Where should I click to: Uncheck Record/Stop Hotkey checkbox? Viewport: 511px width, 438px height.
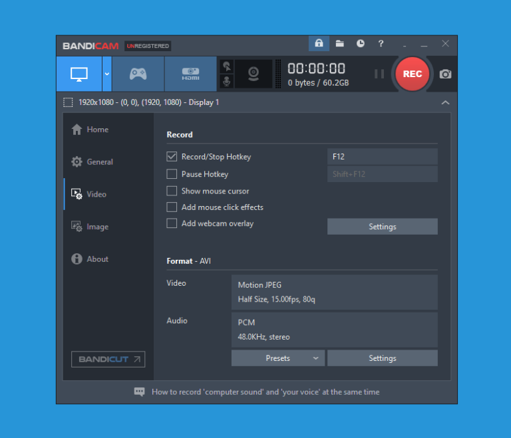click(172, 157)
